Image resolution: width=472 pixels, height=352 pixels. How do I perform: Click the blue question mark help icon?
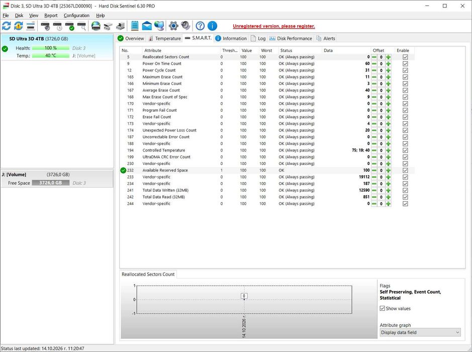pyautogui.click(x=200, y=26)
